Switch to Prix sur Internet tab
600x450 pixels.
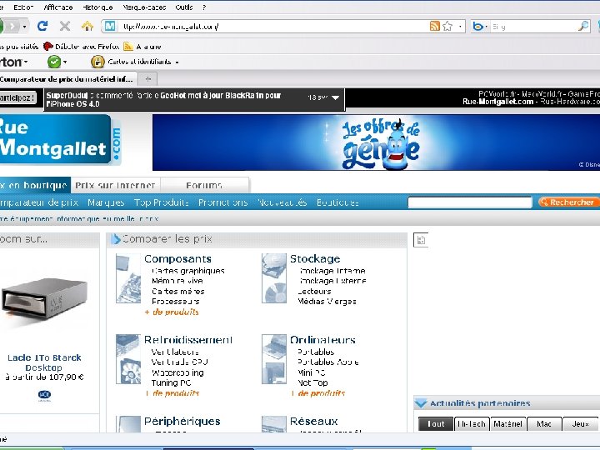coord(115,186)
